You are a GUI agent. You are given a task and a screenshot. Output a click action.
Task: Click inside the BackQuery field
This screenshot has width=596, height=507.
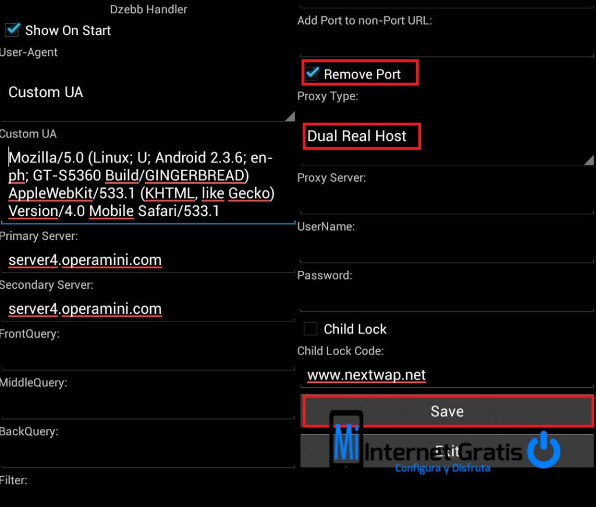pyautogui.click(x=146, y=453)
